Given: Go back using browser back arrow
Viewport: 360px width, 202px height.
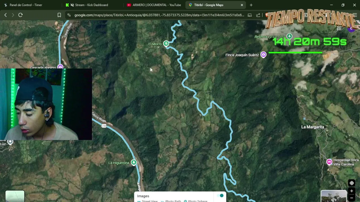Looking at the screenshot, I should (x=5, y=15).
